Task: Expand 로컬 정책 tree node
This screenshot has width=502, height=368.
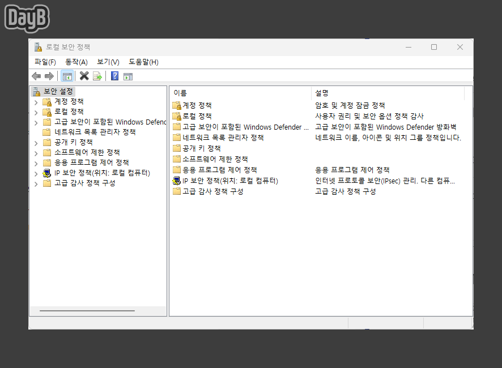Action: click(36, 113)
